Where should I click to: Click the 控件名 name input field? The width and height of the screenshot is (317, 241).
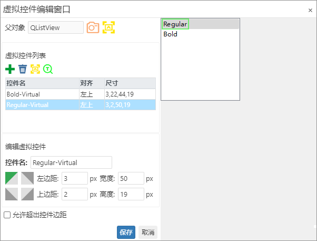[71, 162]
